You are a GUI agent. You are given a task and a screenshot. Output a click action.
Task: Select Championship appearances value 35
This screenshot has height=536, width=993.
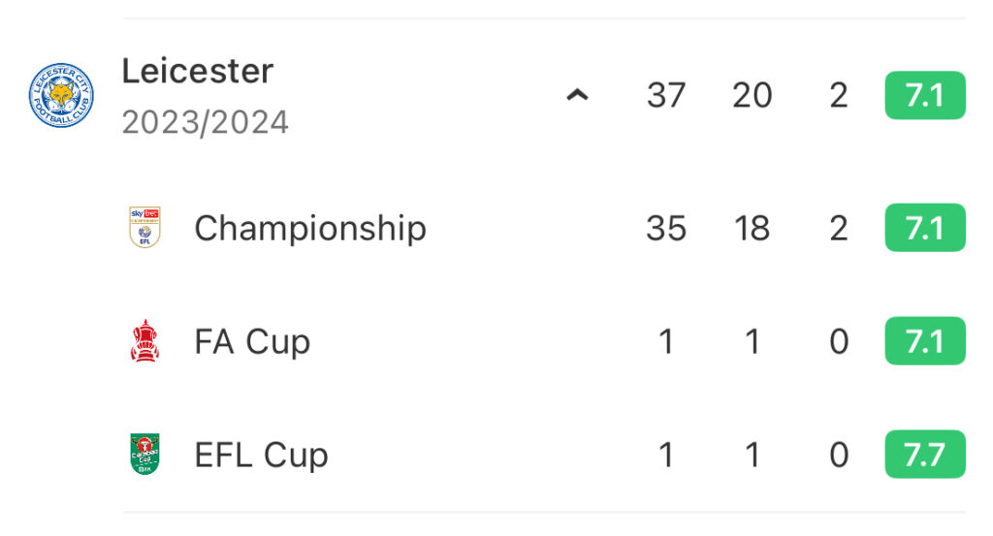(x=666, y=228)
